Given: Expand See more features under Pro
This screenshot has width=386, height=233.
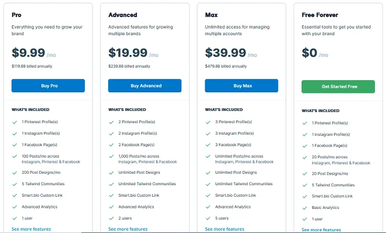Looking at the screenshot, I should click(31, 229).
